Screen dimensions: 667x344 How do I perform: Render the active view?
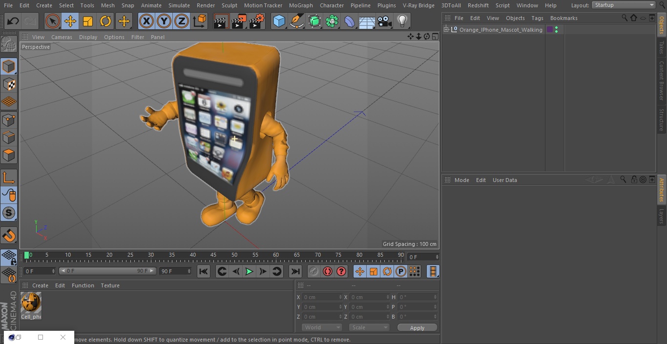pos(221,21)
